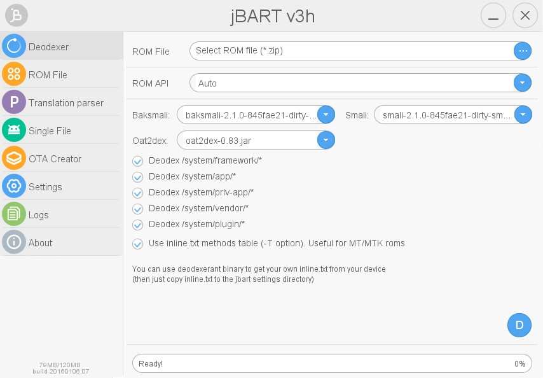The width and height of the screenshot is (543, 378).
Task: Click the Oat2dex: label
Action: pos(149,141)
